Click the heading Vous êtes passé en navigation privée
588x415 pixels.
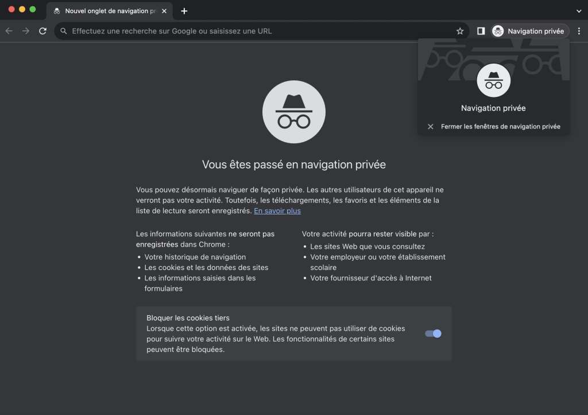294,165
